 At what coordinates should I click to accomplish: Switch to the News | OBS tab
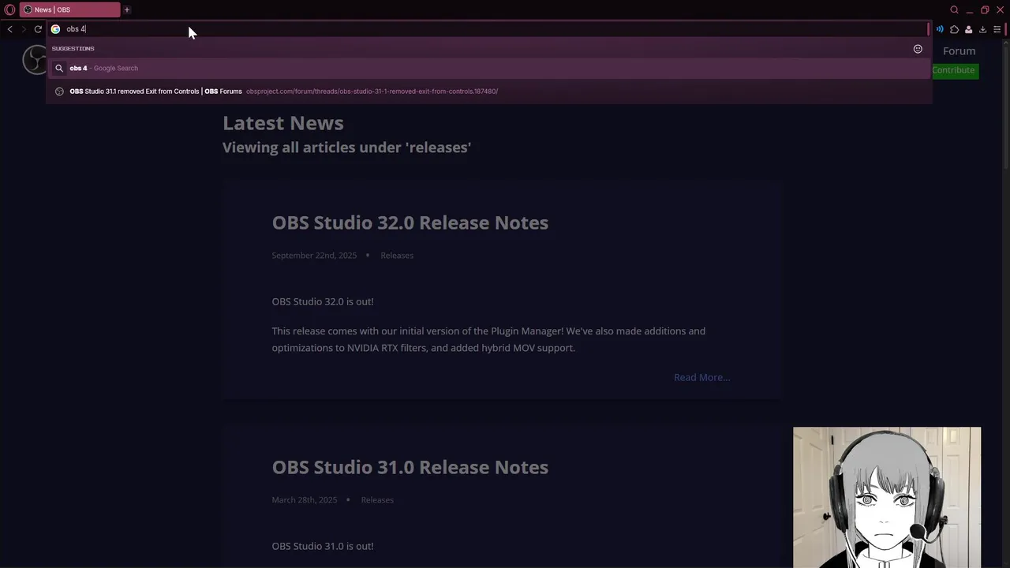point(69,9)
